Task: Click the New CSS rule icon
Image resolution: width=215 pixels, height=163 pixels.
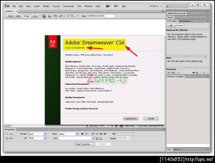Action: [x=197, y=73]
